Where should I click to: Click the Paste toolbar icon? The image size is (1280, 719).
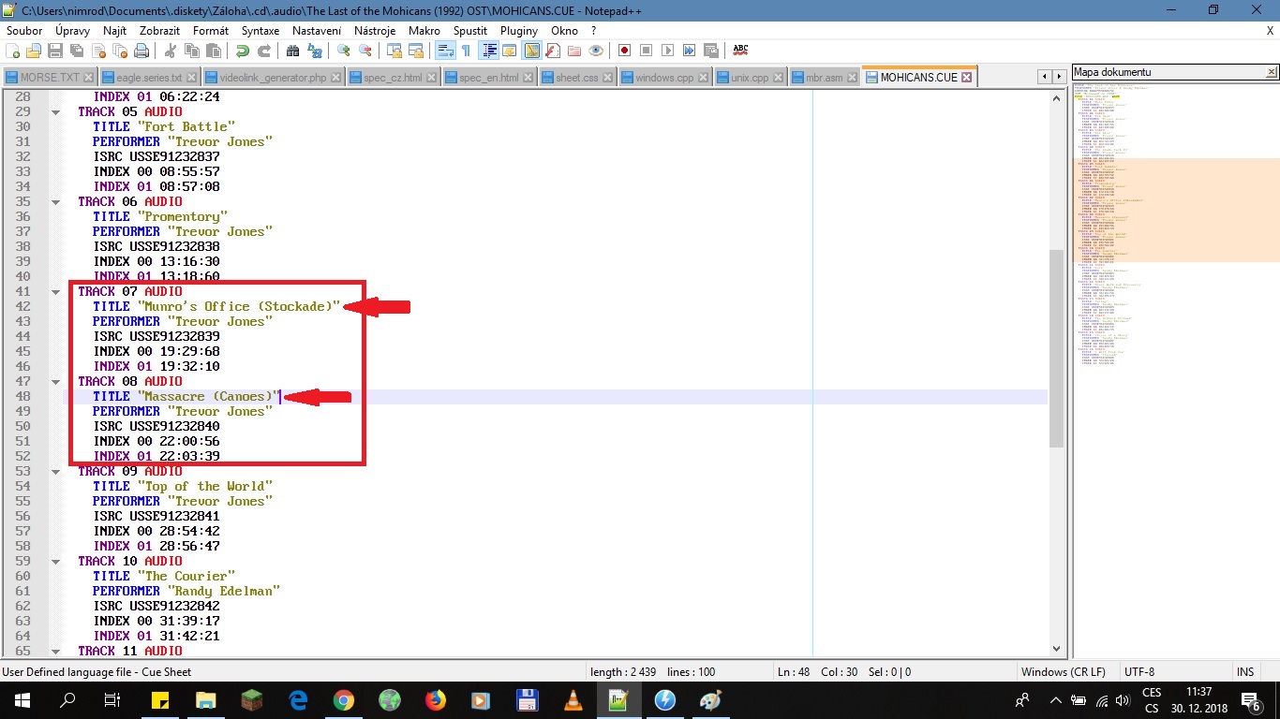(213, 50)
